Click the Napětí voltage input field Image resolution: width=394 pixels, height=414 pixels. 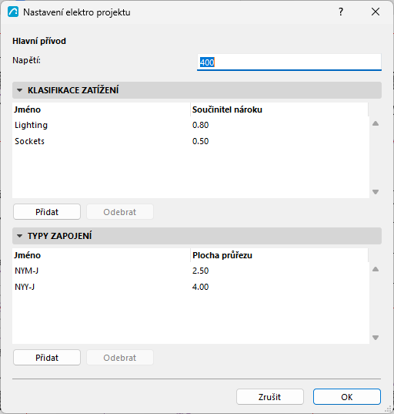tap(289, 62)
